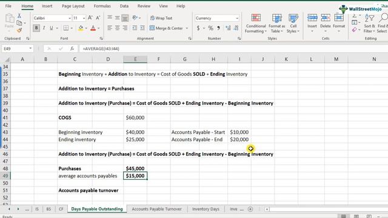Open the Calibri font name dropdown
The width and height of the screenshot is (388, 218).
[70, 18]
